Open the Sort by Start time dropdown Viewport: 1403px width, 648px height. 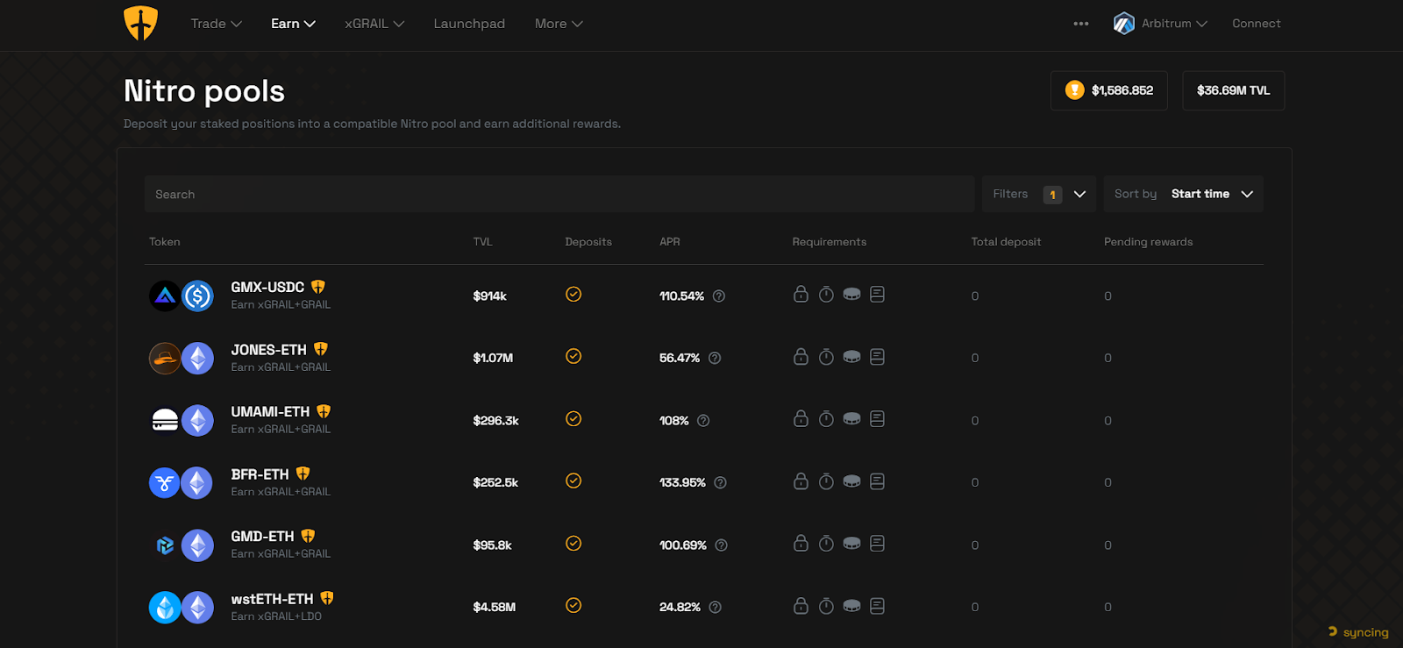[x=1183, y=194]
